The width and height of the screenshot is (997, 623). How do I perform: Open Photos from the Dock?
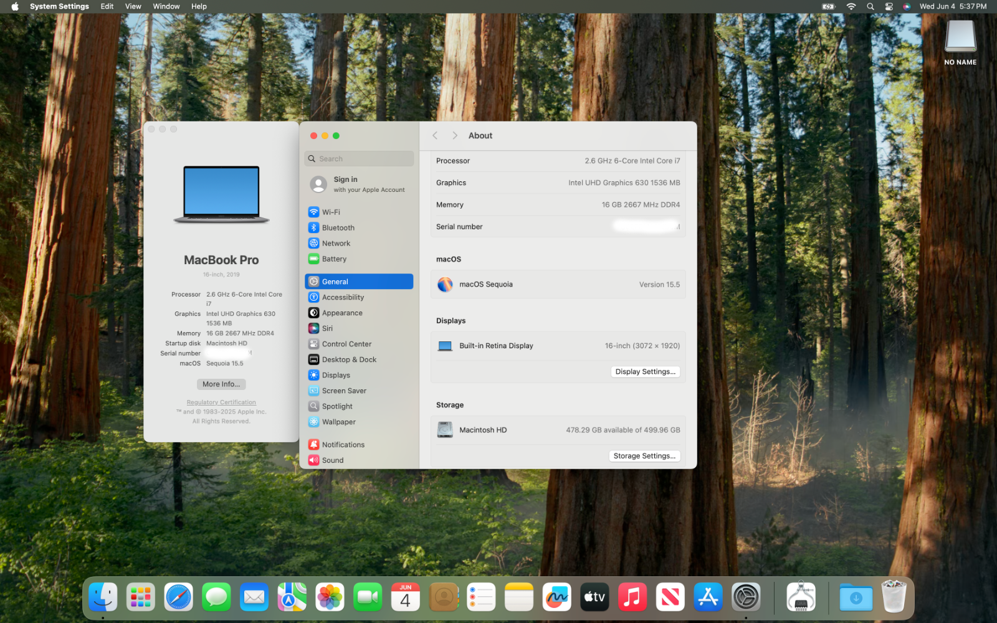(330, 597)
